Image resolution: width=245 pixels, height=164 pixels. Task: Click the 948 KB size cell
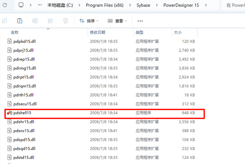[x=188, y=113]
